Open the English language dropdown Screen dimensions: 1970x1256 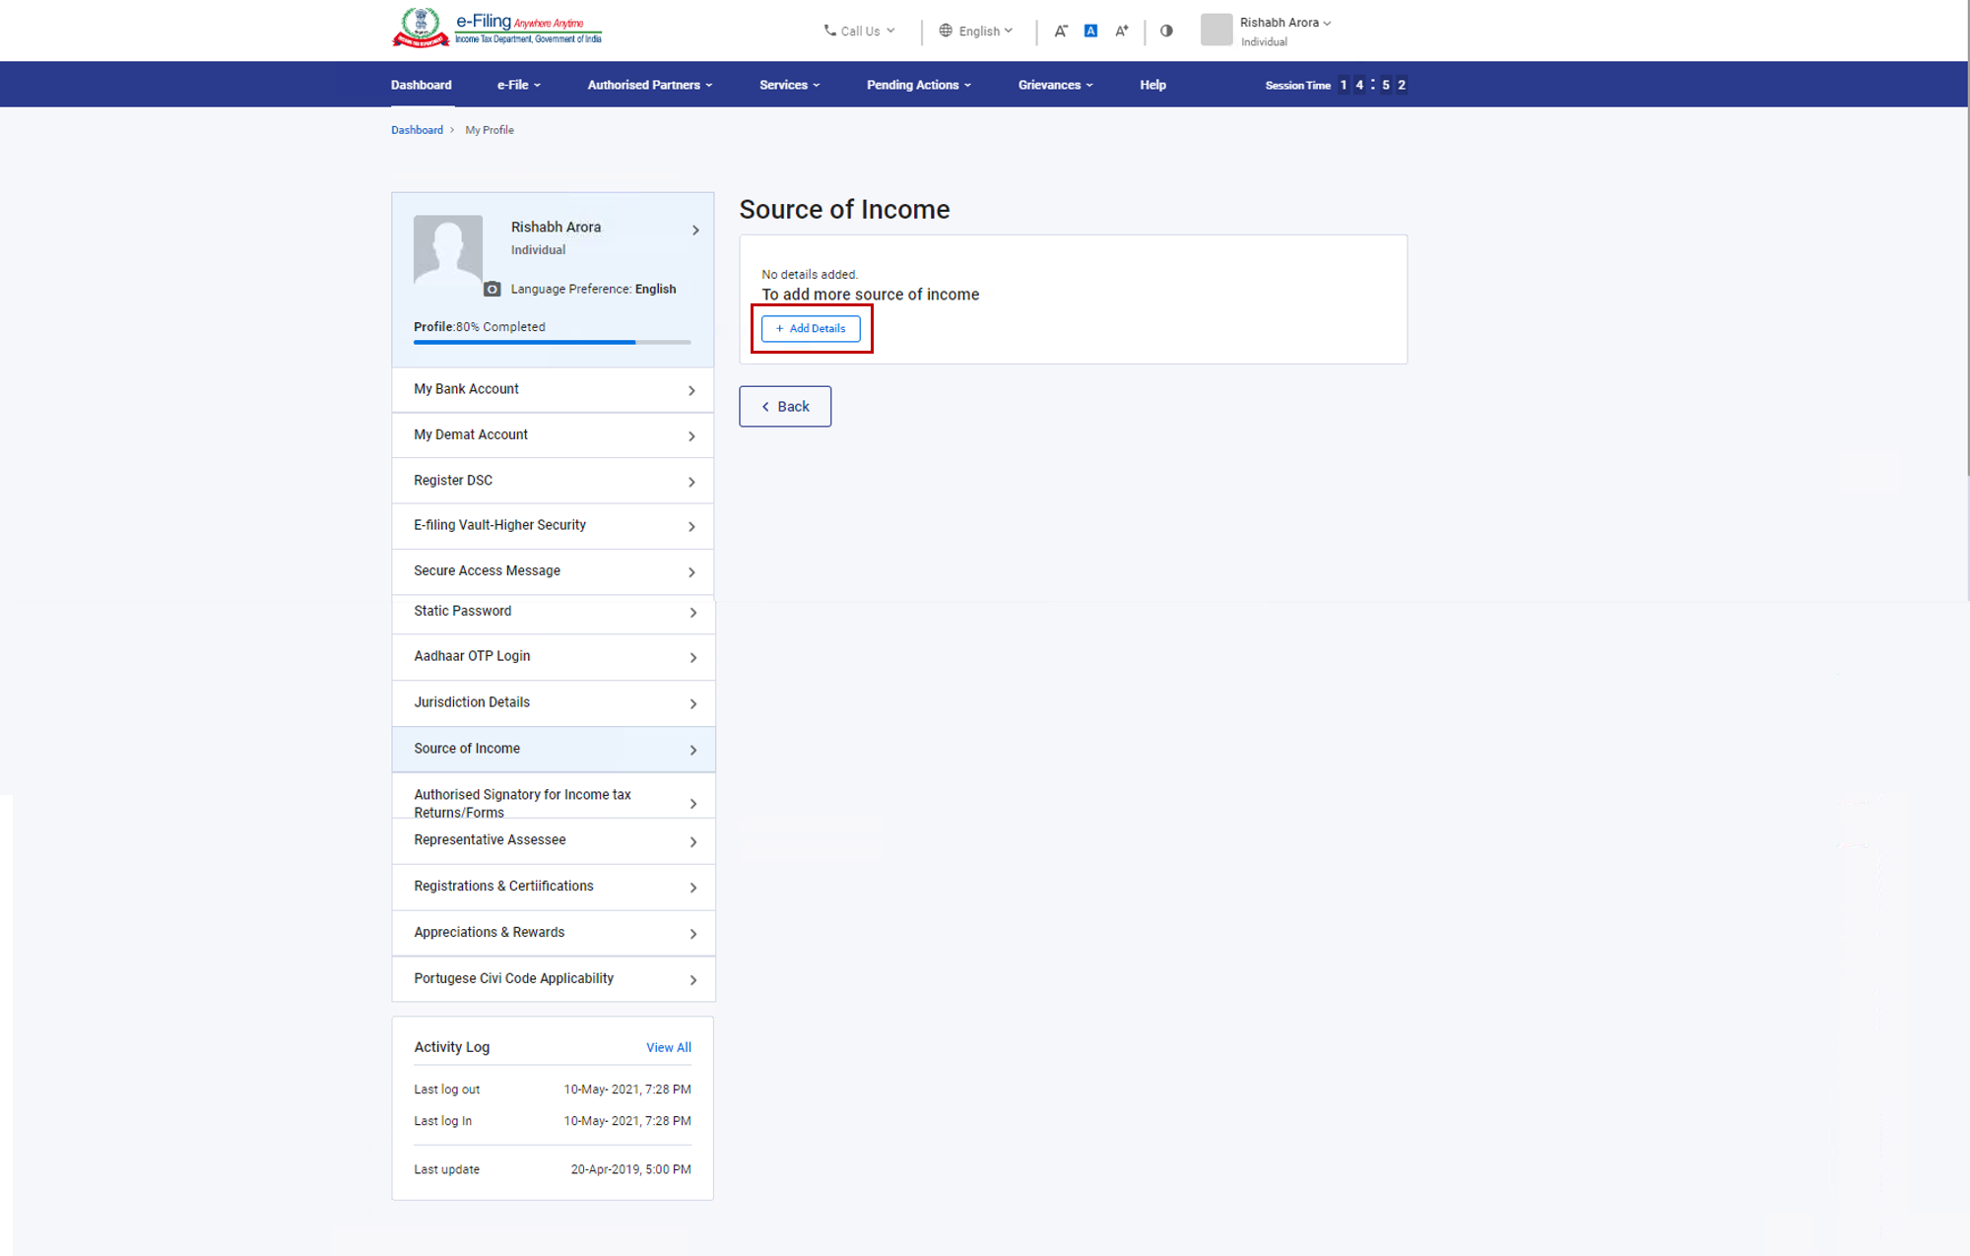coord(981,31)
